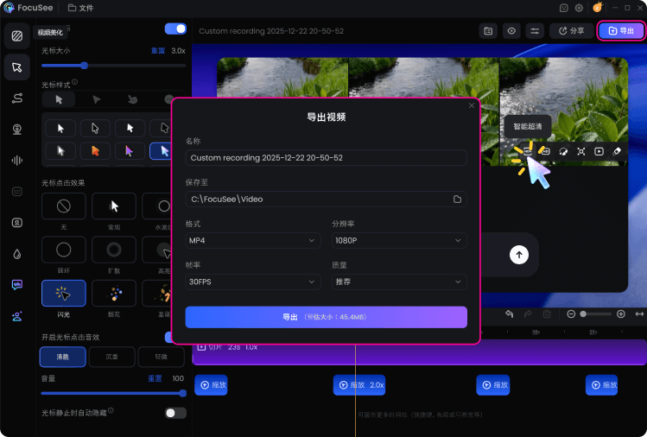Switch to the first arrow cursor style tab
The height and width of the screenshot is (437, 647).
pos(59,99)
